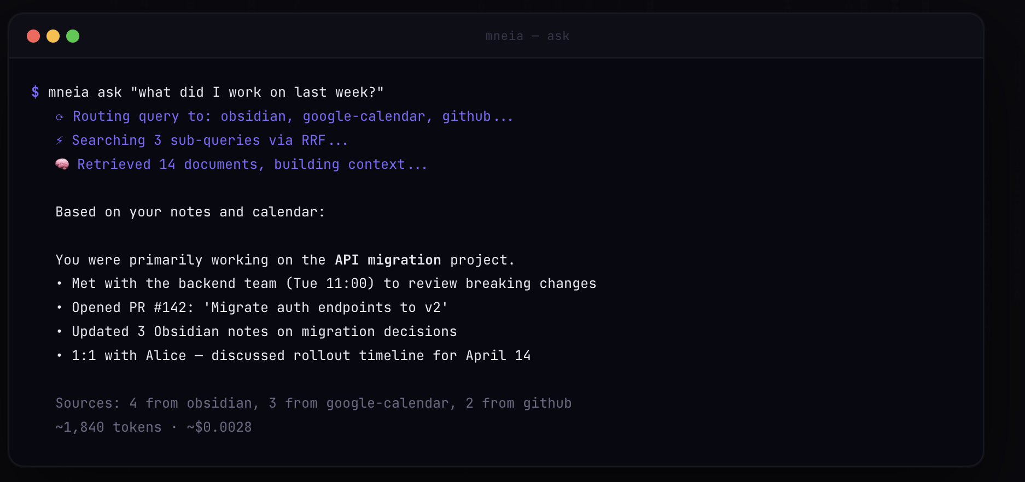
Task: Click the lightning bolt icon before Searching
Action: (x=60, y=141)
